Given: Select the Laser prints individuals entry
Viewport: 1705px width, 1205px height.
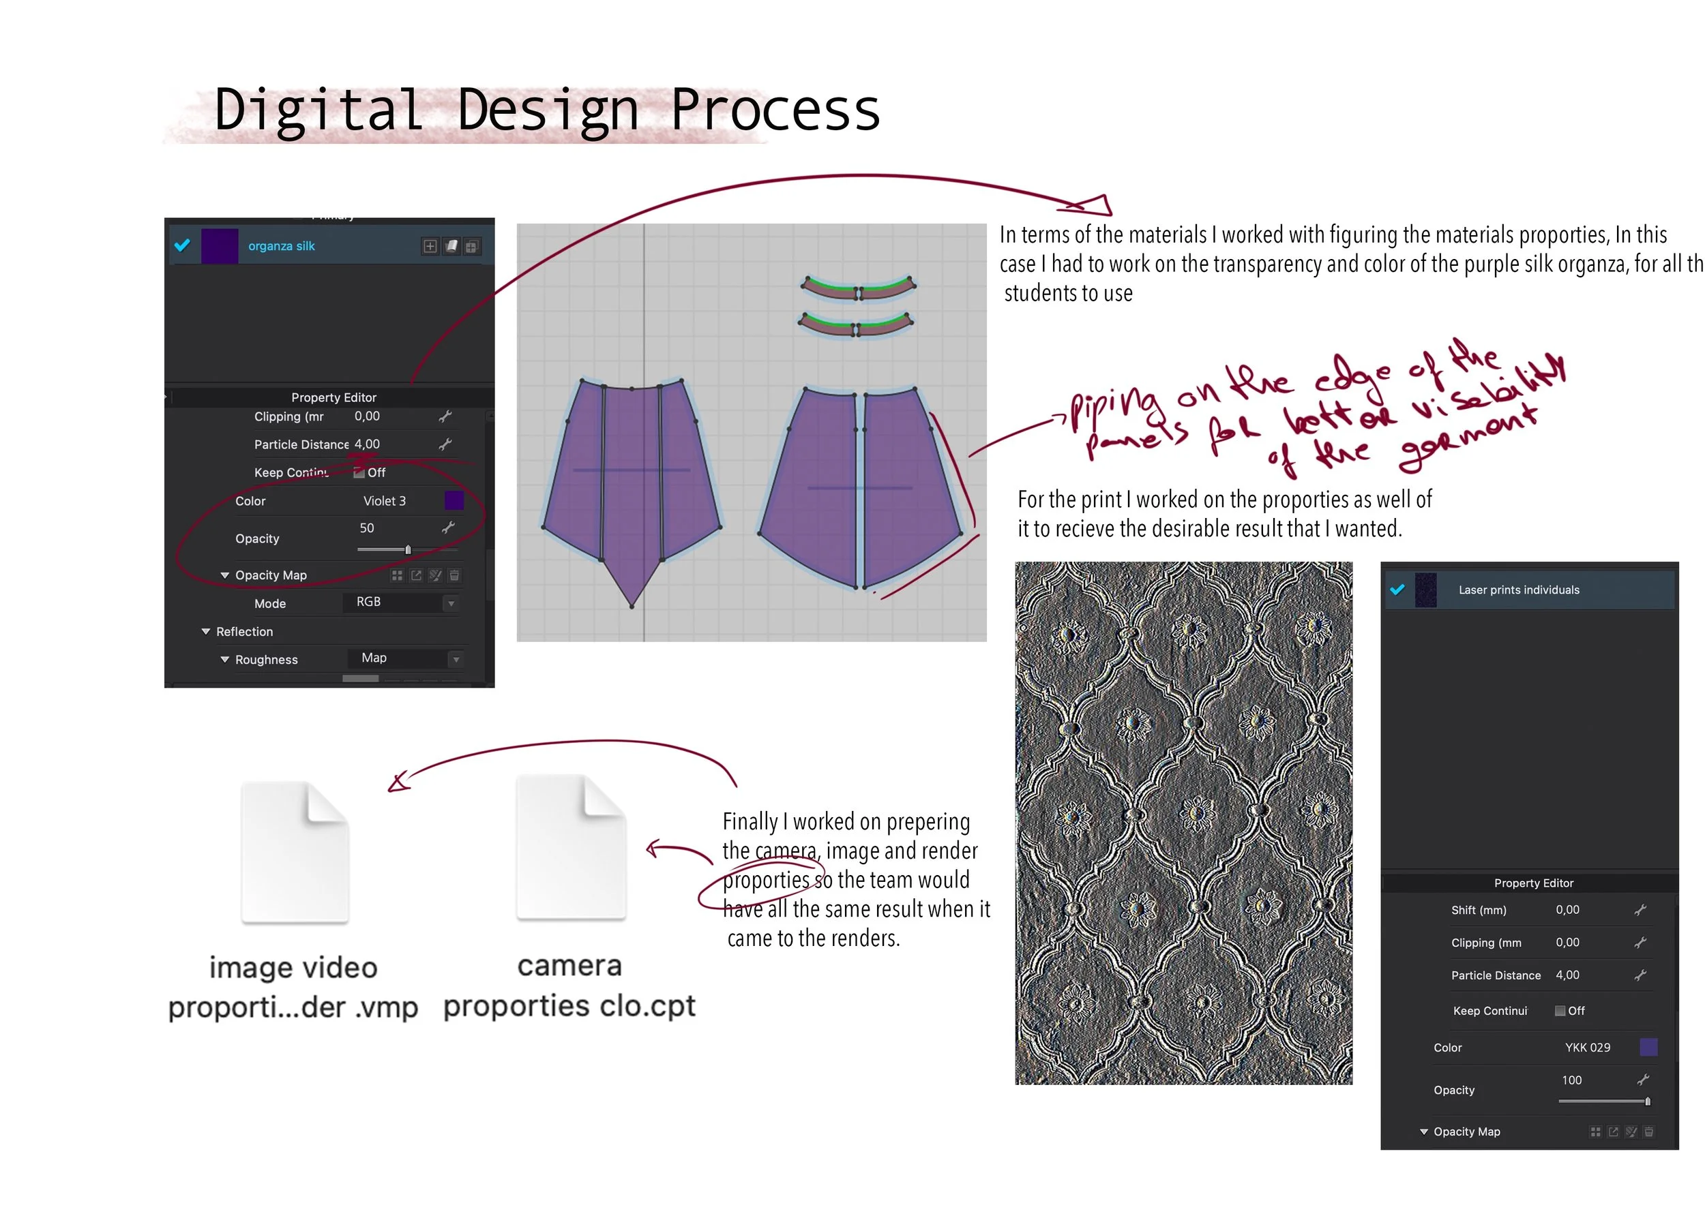Looking at the screenshot, I should click(1519, 591).
